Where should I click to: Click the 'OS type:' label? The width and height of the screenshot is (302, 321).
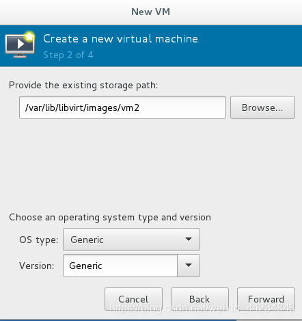[39, 240]
